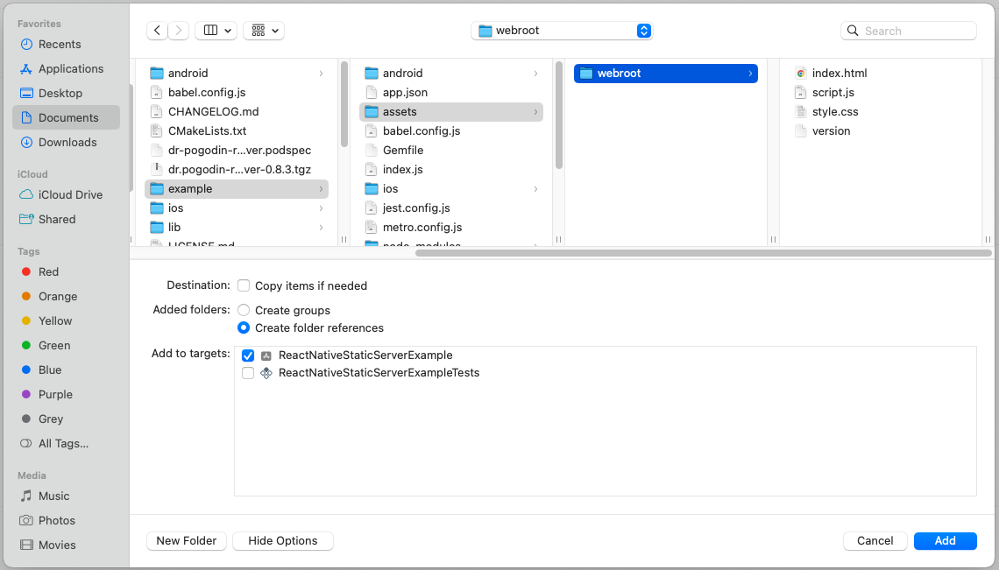Click the New Folder button
Image resolution: width=999 pixels, height=570 pixels.
(186, 541)
